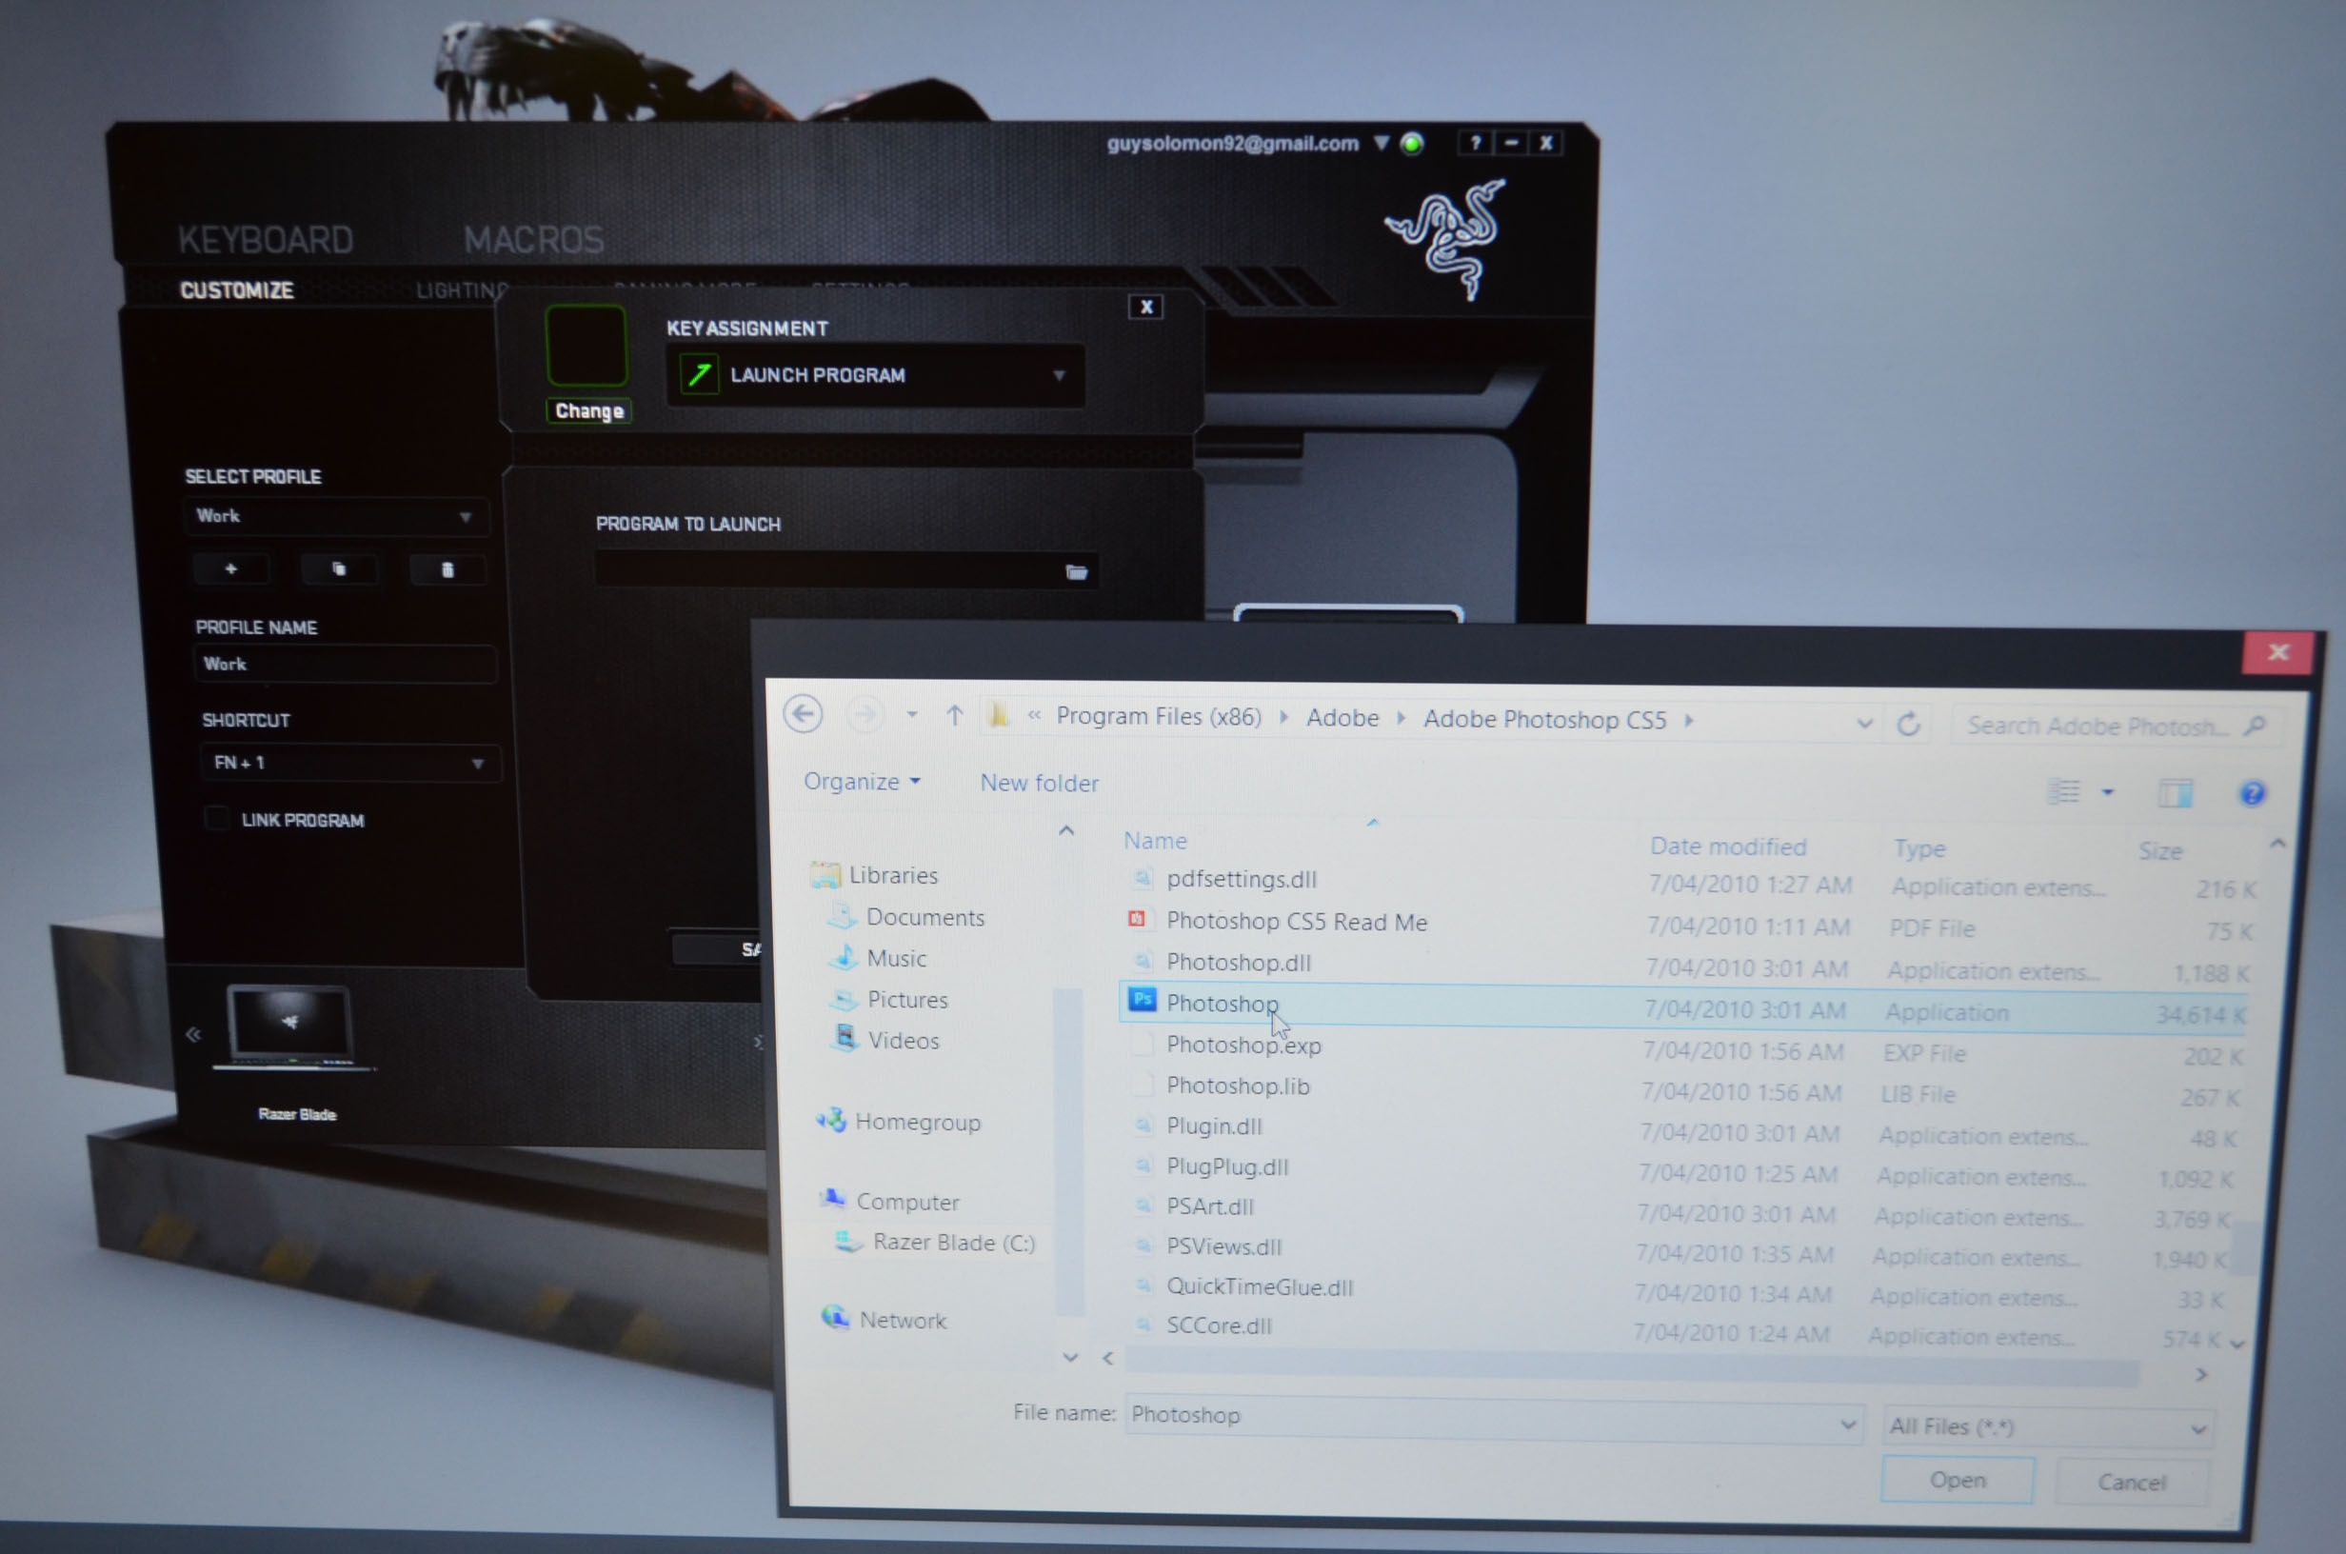Click Adobe Photoshop CS5 breadcrumb segment
2346x1554 pixels.
[1544, 720]
